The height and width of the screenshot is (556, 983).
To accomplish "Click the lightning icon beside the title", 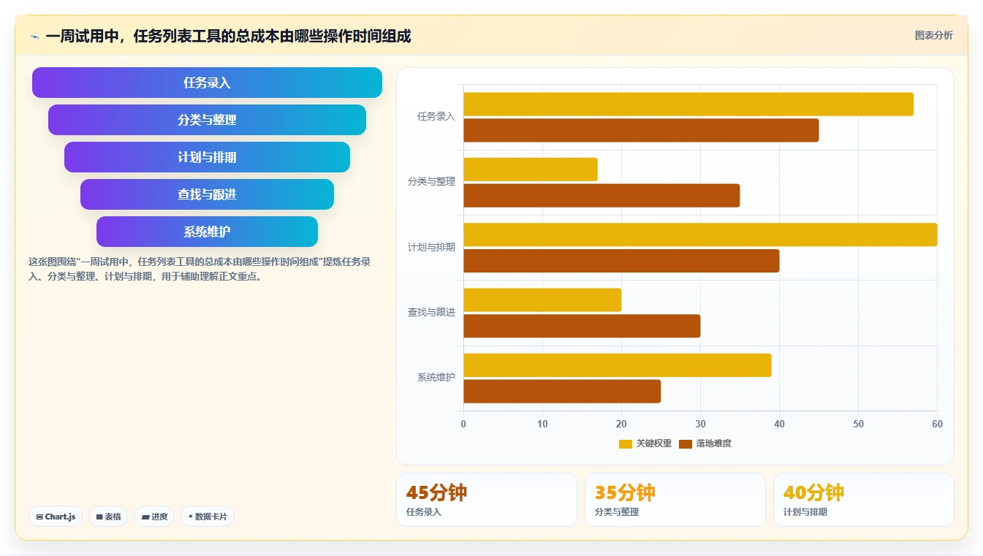I will point(34,36).
